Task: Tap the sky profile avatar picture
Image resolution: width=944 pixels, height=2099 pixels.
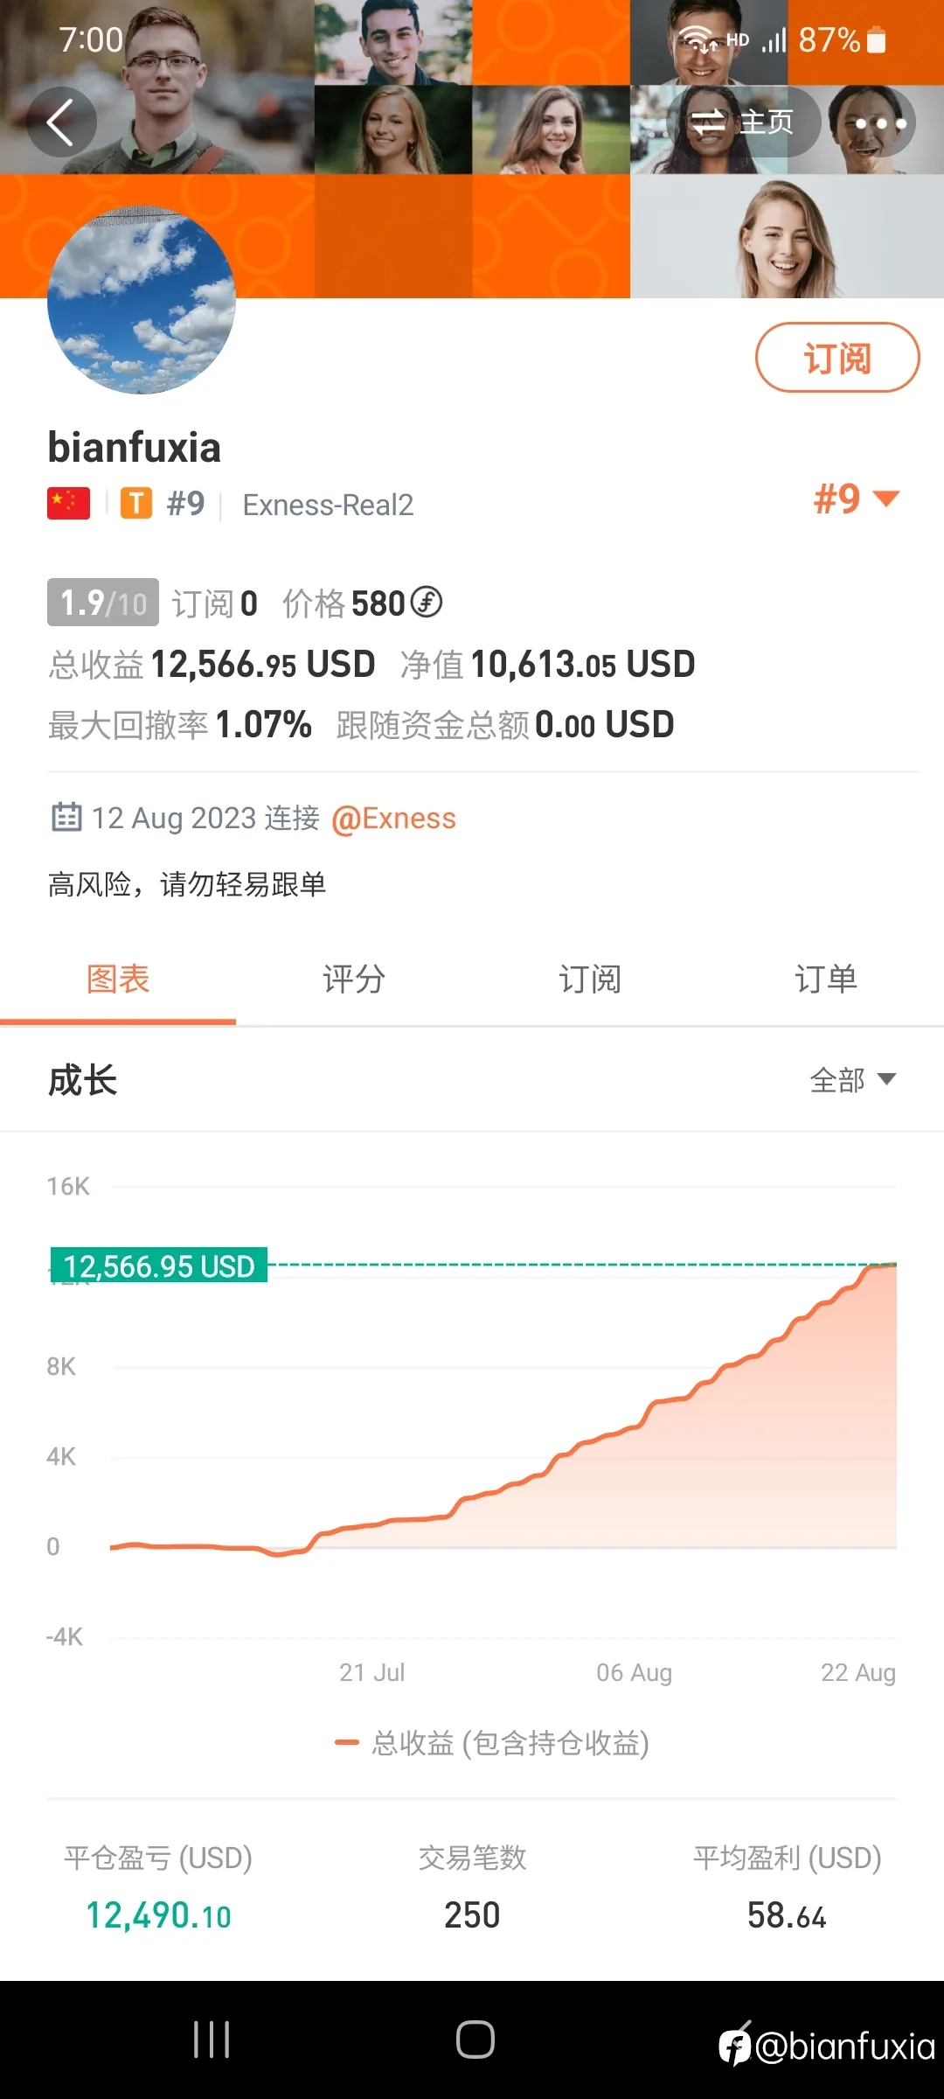Action: point(142,300)
